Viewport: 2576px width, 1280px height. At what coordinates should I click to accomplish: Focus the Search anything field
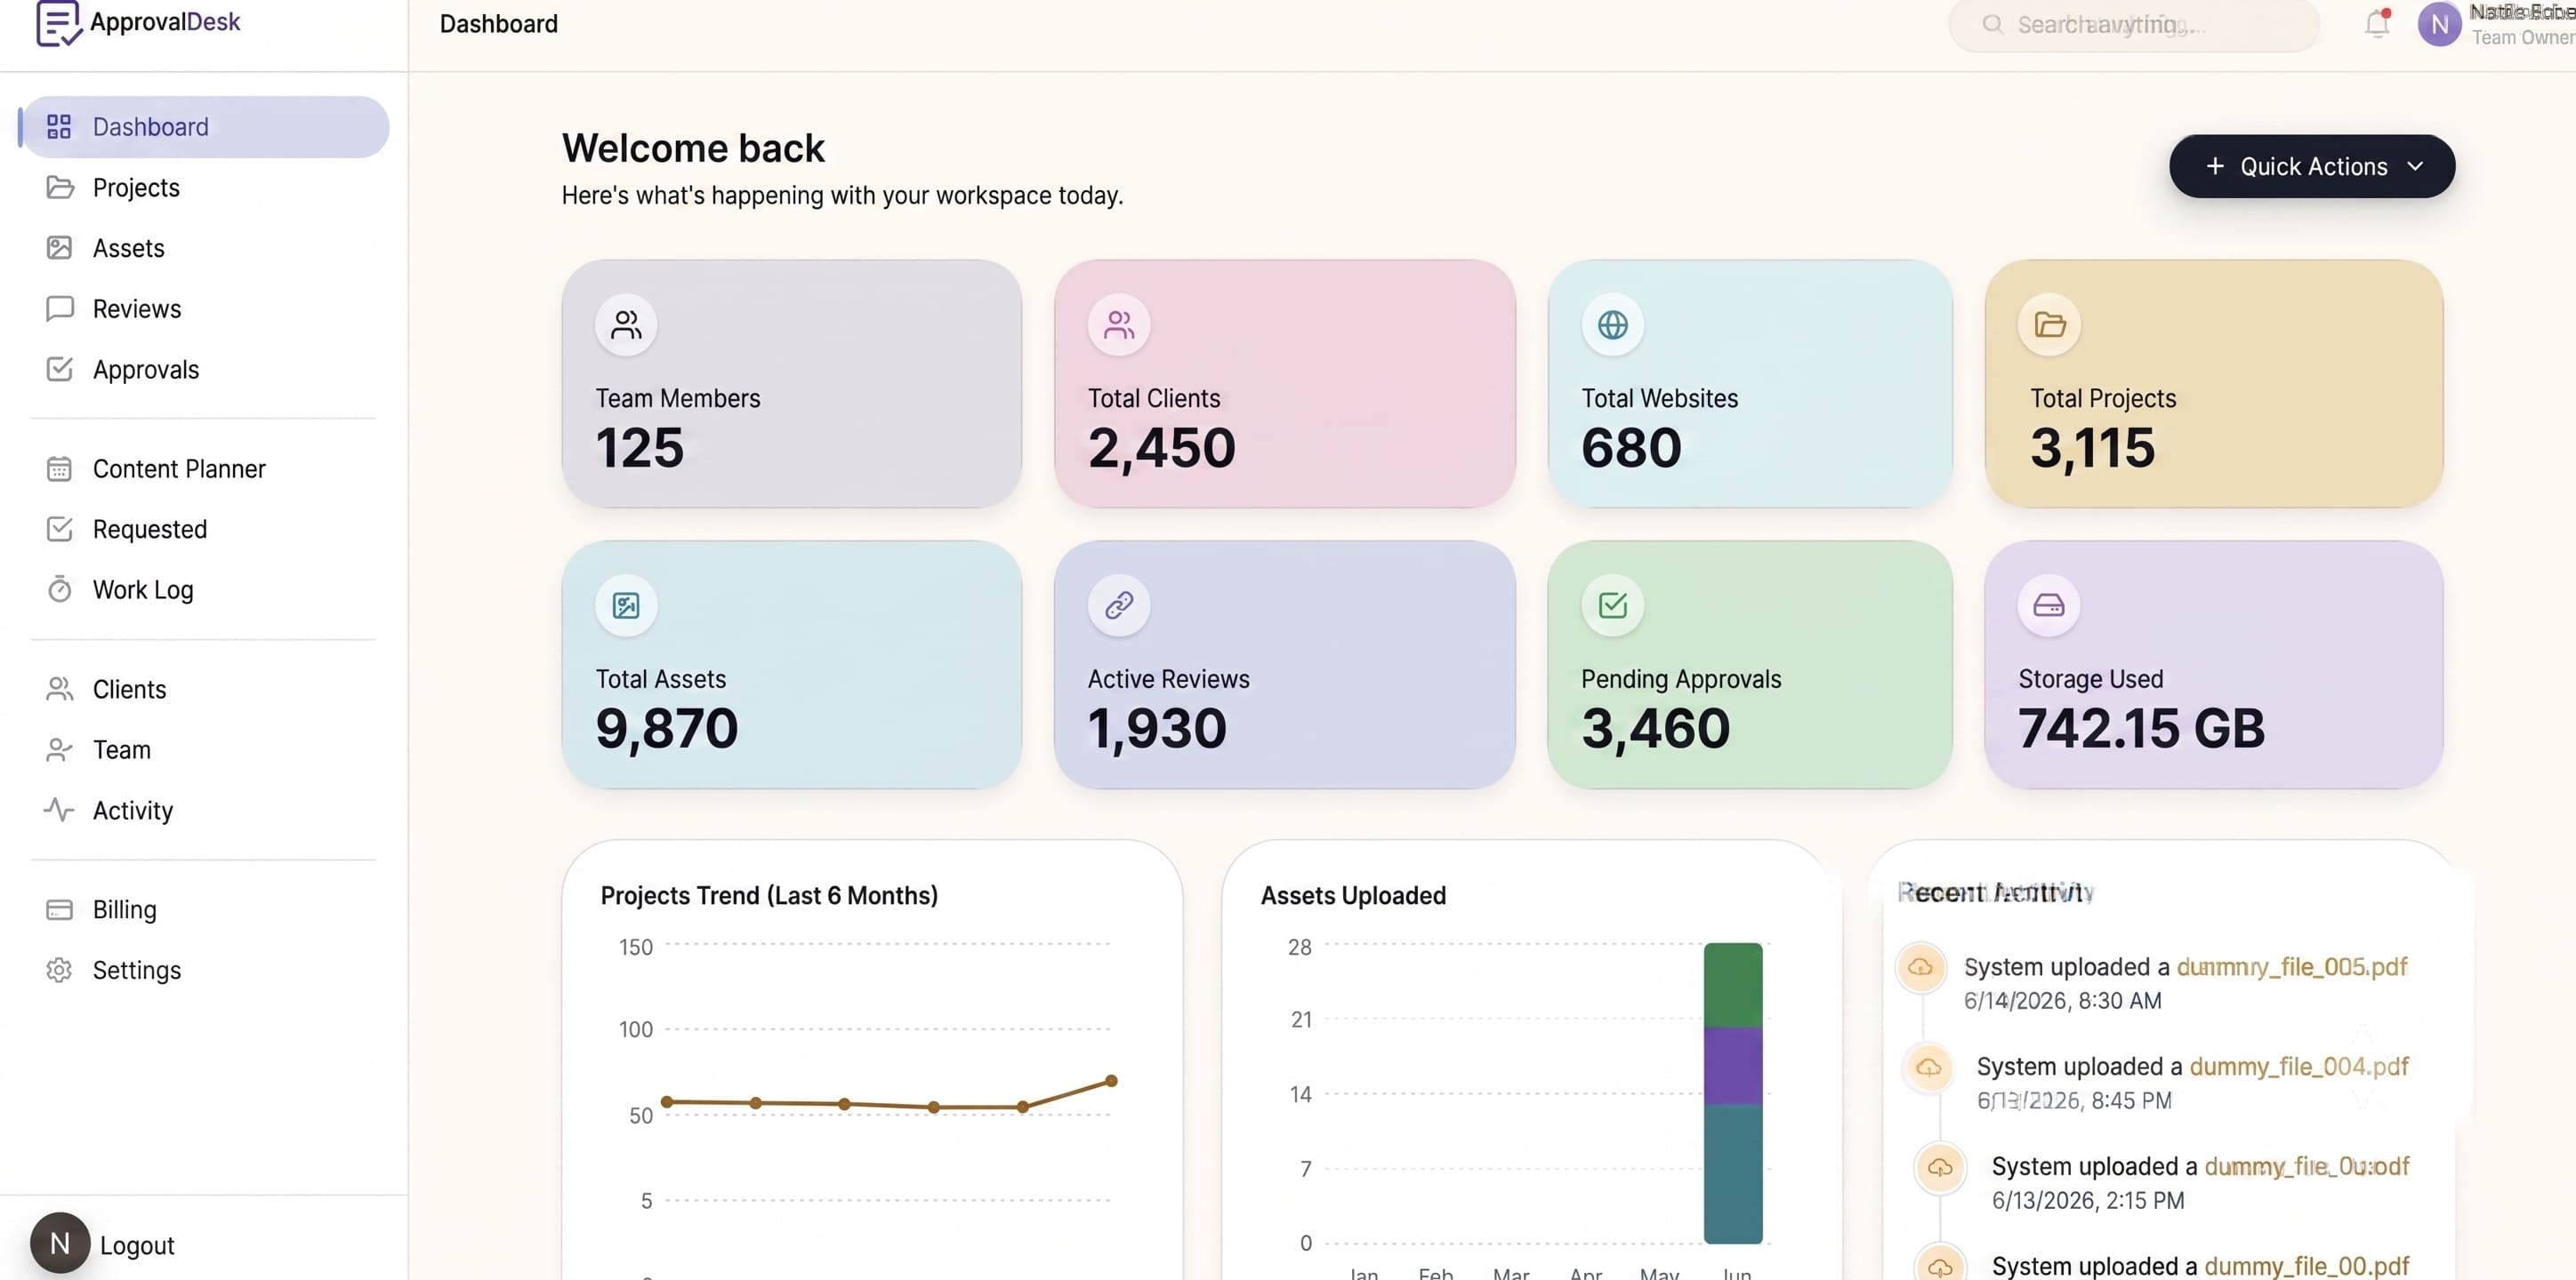click(2133, 24)
